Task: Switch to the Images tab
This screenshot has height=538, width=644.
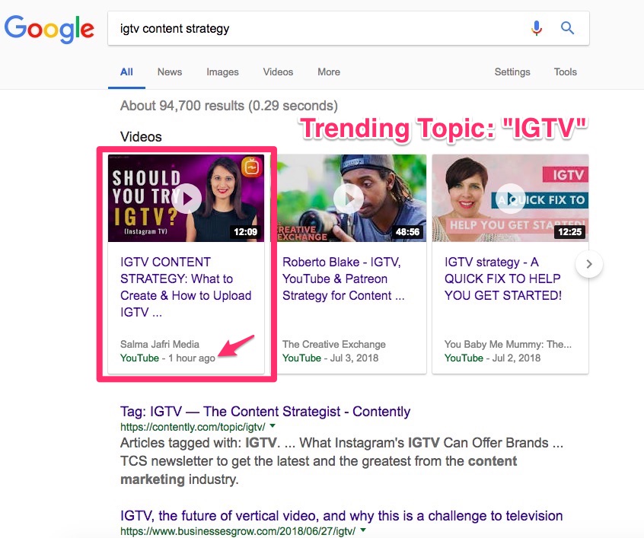Action: tap(222, 72)
